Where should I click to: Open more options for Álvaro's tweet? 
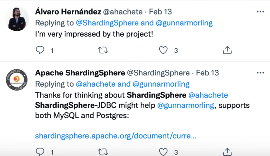point(260,12)
